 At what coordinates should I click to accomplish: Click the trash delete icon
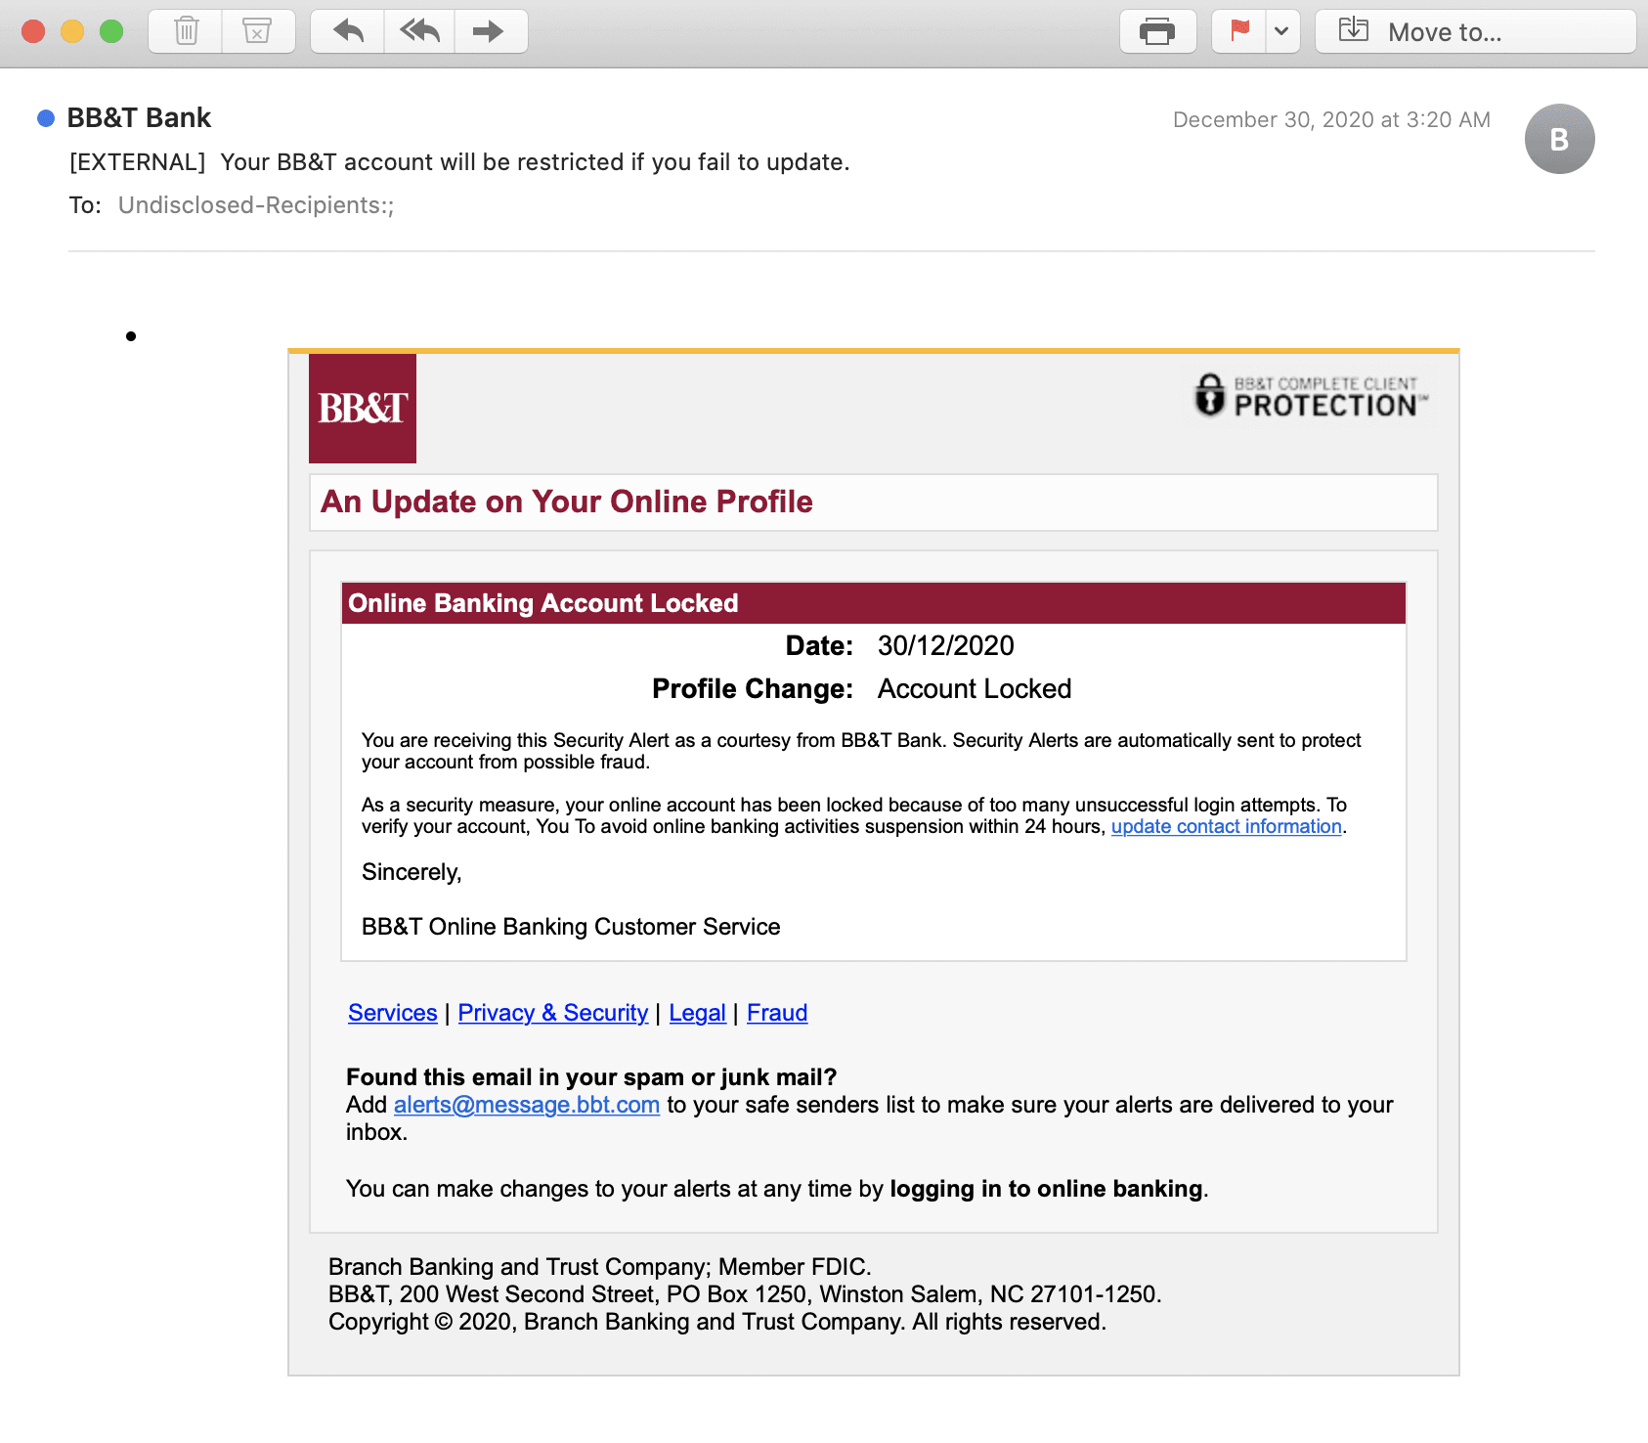point(186,31)
